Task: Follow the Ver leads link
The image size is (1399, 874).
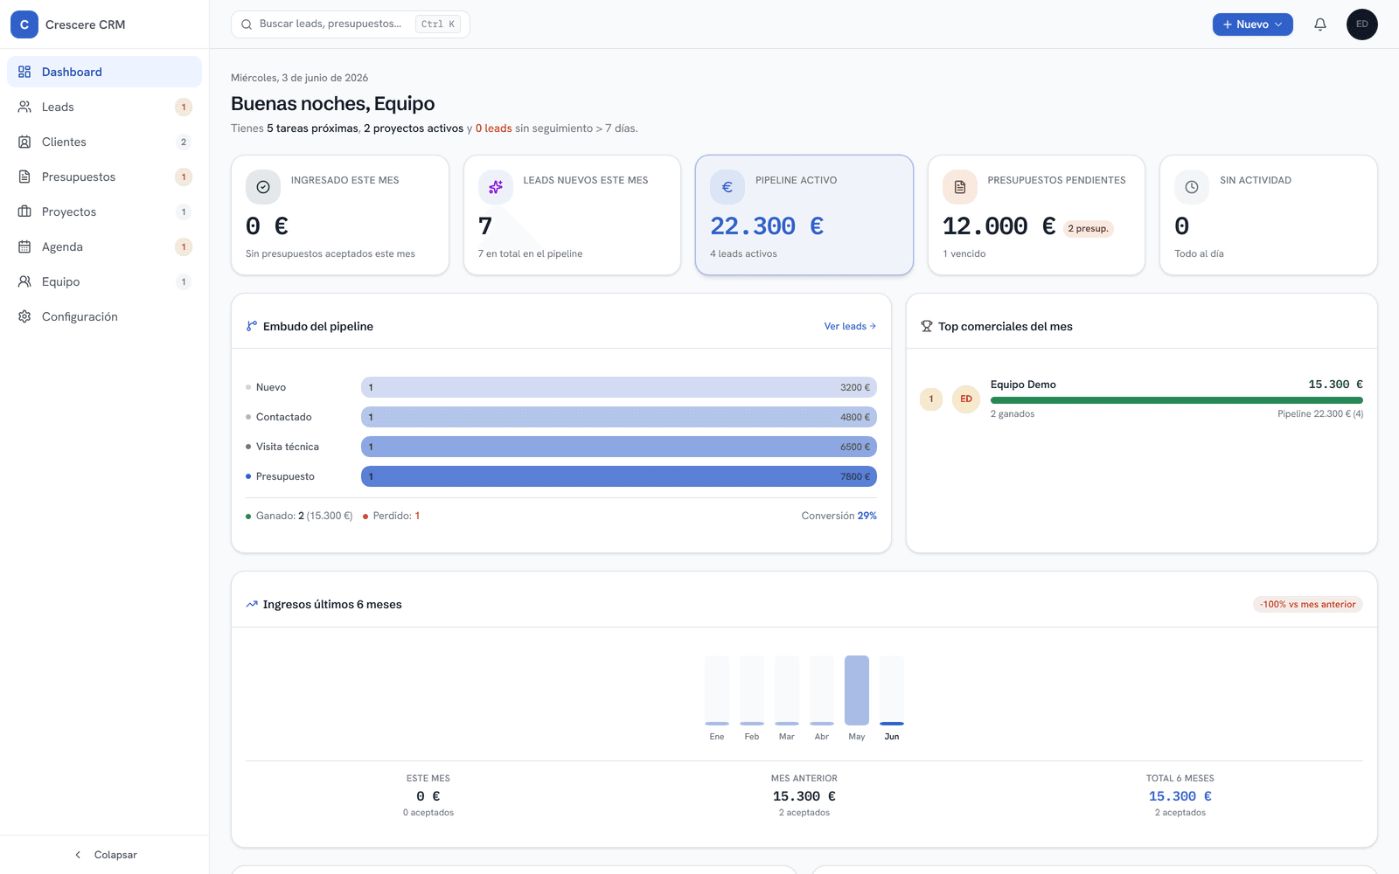Action: pos(850,326)
